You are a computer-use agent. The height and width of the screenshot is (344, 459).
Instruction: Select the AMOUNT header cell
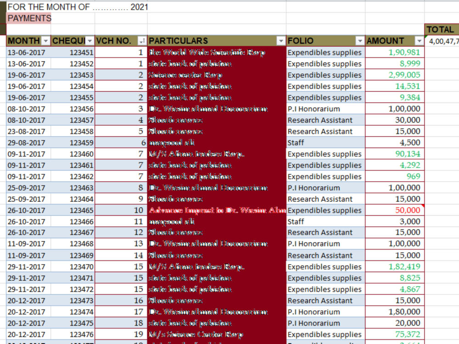point(395,41)
